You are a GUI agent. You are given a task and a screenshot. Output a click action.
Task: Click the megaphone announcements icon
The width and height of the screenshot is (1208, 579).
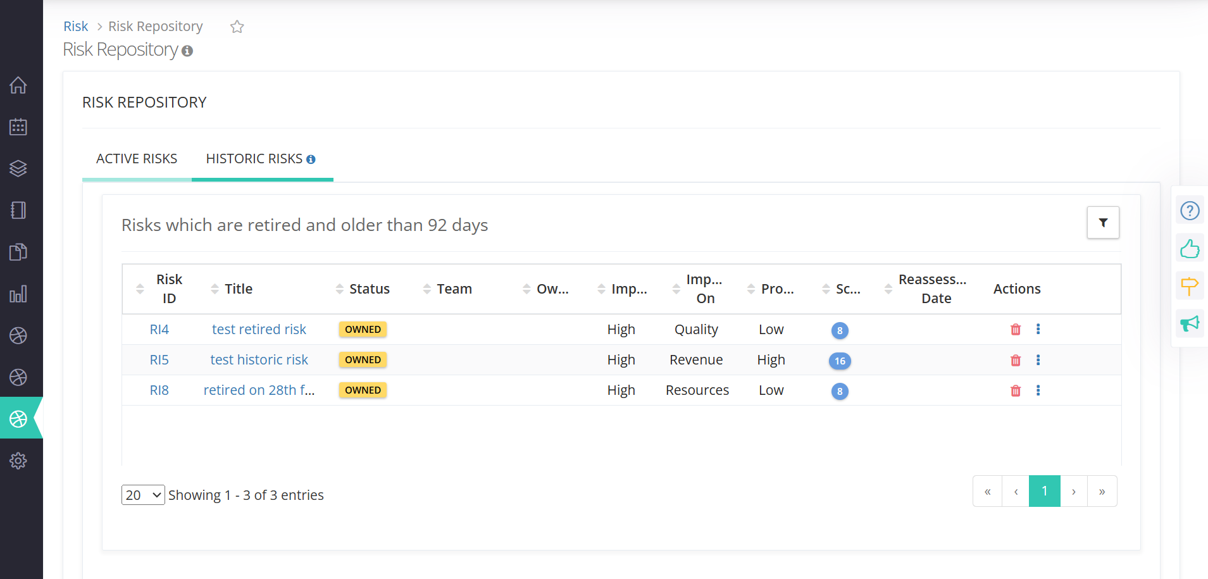point(1190,324)
